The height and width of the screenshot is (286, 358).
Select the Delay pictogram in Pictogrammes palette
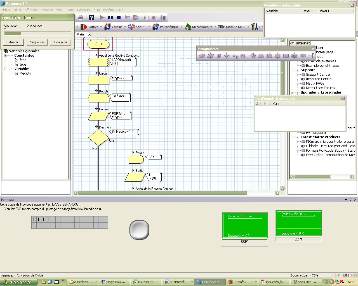pyautogui.click(x=219, y=56)
